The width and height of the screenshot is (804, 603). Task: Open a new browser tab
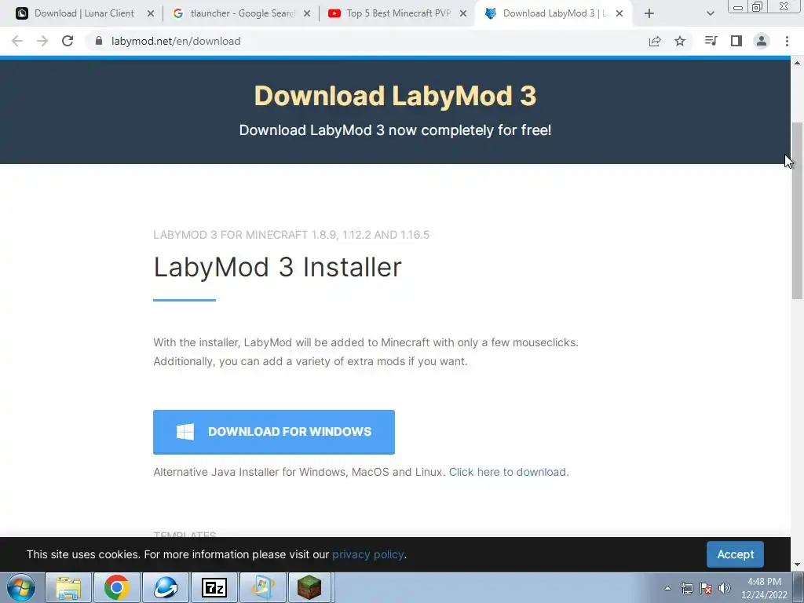[649, 13]
